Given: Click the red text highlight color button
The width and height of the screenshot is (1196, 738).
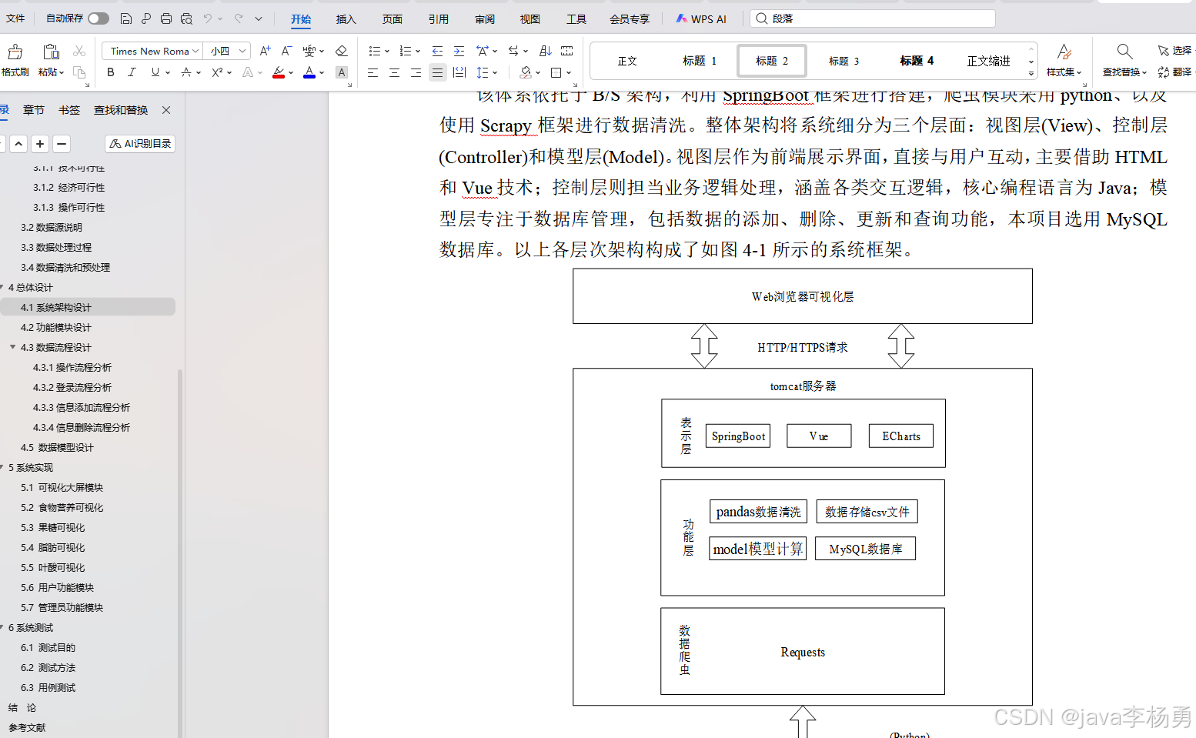Looking at the screenshot, I should click(279, 72).
